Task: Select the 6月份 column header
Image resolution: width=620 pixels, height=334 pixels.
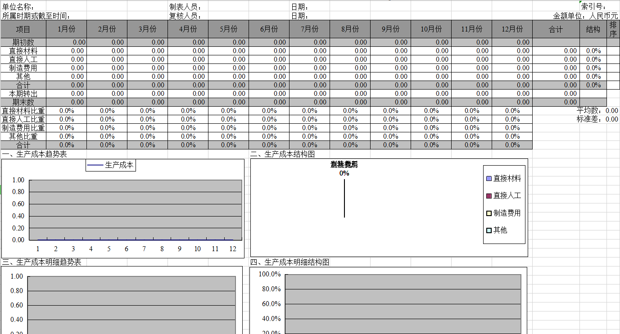Action: [269, 29]
